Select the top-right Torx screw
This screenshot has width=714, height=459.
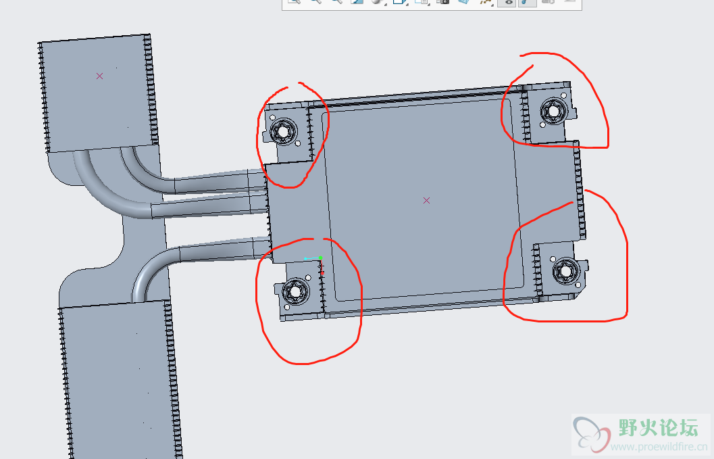(x=553, y=111)
